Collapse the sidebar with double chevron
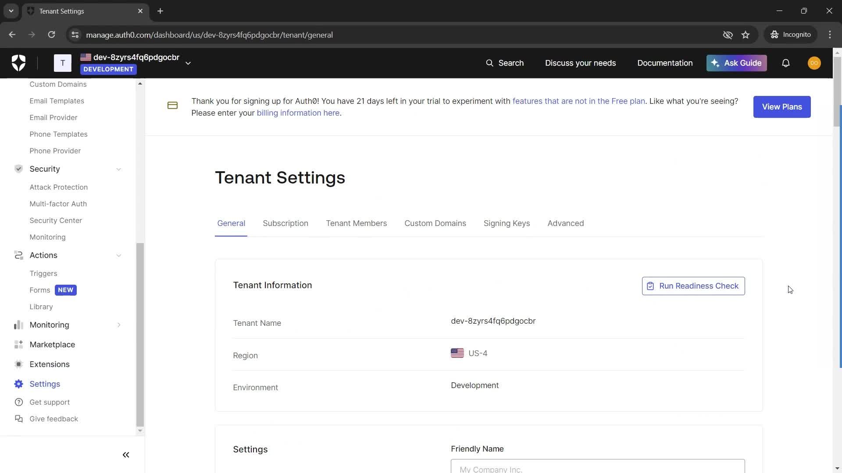Image resolution: width=842 pixels, height=473 pixels. 126,455
